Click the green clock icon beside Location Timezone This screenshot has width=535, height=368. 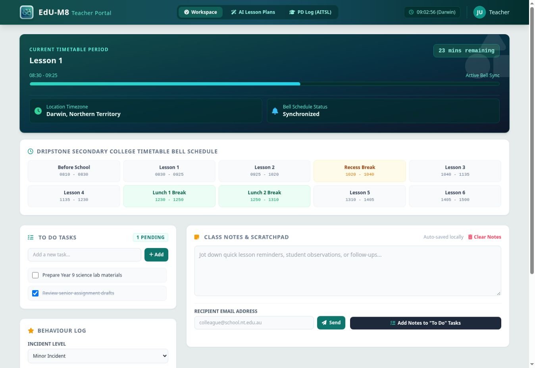tap(38, 111)
